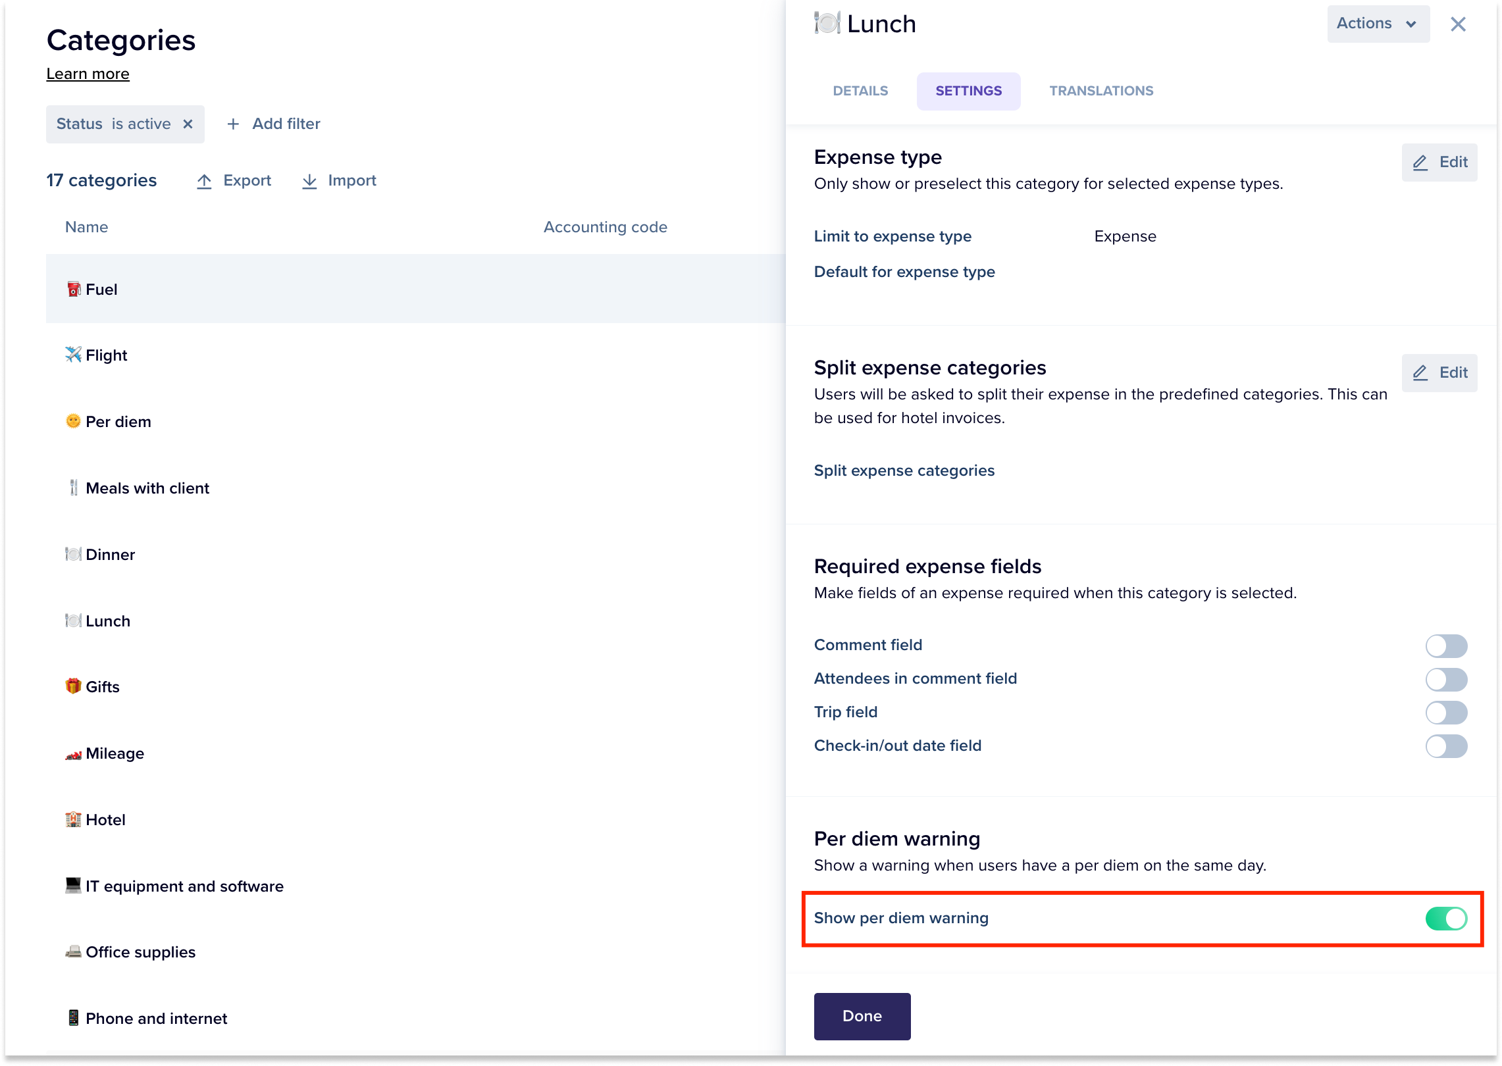Click pencil icon in Split expense Edit
Screen dimensions: 1502x1066
click(x=1420, y=373)
